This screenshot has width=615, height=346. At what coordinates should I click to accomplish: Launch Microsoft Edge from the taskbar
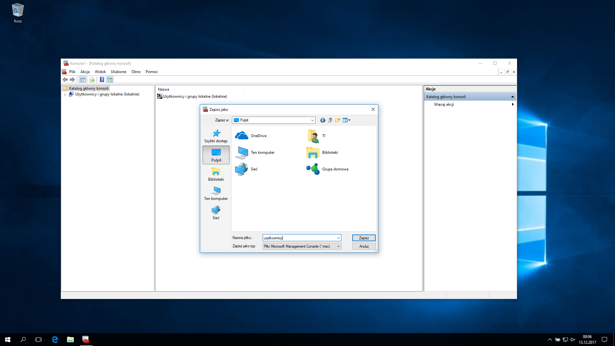point(55,340)
